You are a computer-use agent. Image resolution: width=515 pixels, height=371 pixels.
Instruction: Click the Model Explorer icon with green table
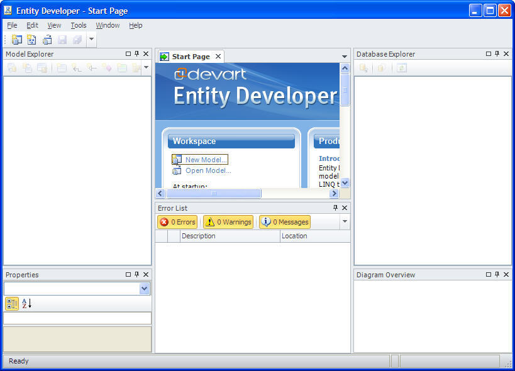tap(122, 68)
